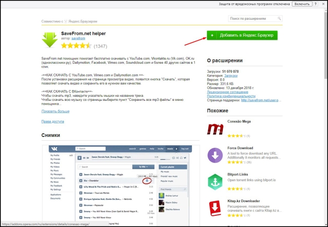Click the Yandex Browser compatibility logo
Image resolution: width=328 pixels, height=227 pixels.
pos(66,21)
